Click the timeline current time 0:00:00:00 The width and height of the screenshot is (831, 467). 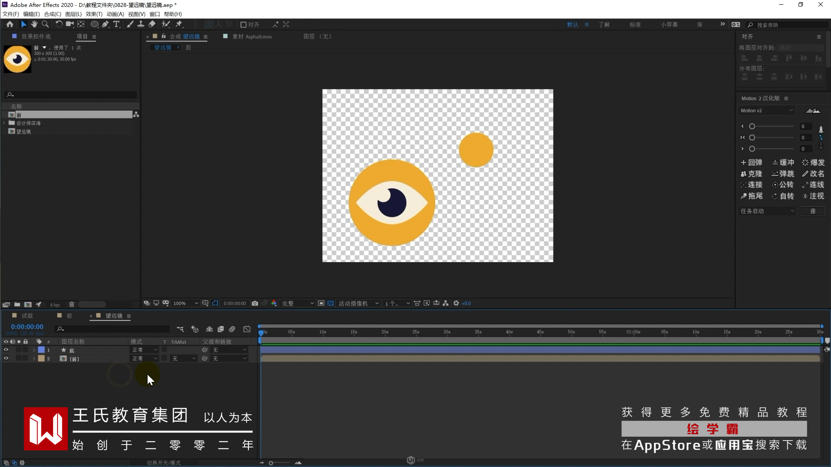27,327
